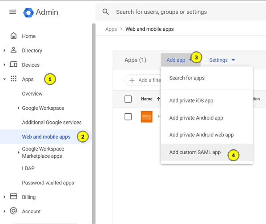Toggle the Add app dropdown button
The width and height of the screenshot is (266, 224).
tap(181, 60)
